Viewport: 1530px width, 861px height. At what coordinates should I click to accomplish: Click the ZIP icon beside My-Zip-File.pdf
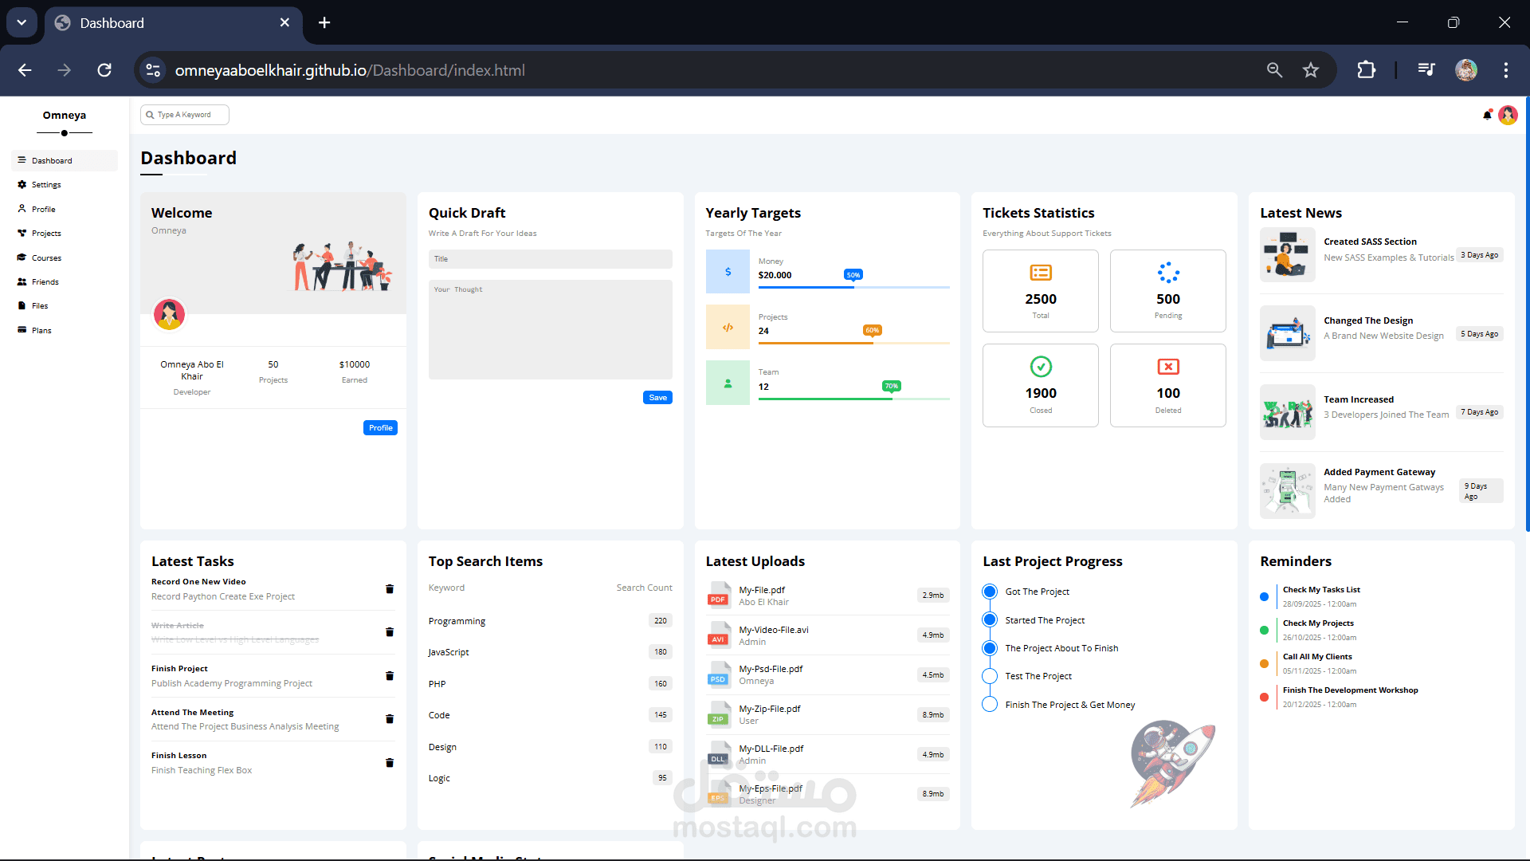point(718,714)
